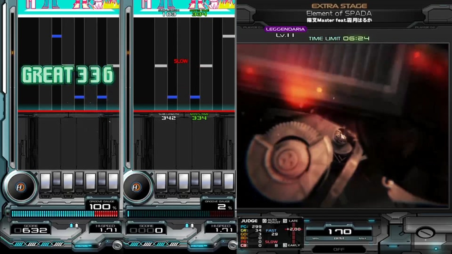
Task: Click the left player's turntable disc
Action: [x=20, y=187]
